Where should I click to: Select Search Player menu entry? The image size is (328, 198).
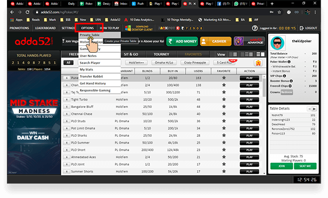click(100, 63)
